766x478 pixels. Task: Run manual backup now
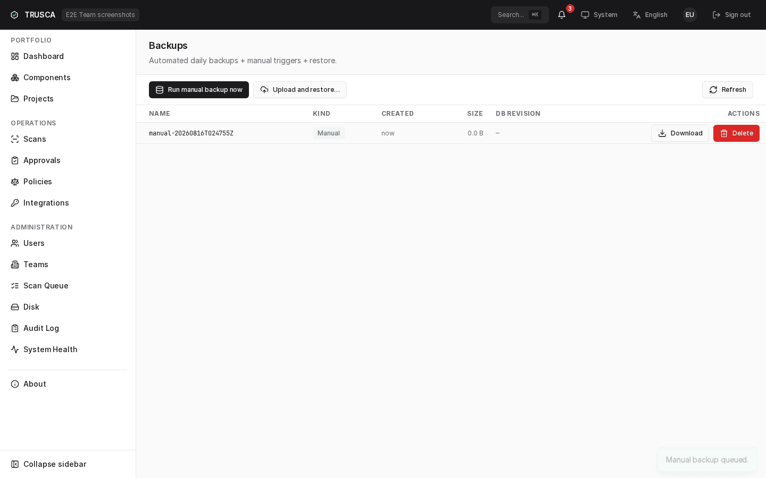tap(199, 90)
